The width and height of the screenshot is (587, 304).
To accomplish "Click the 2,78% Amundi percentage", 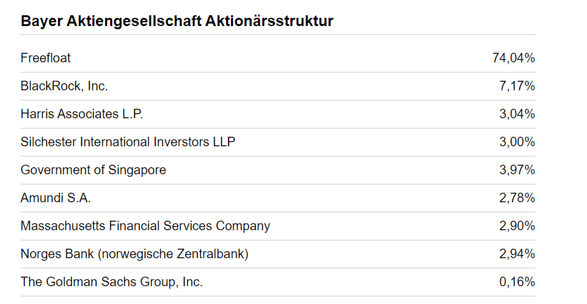I will [x=517, y=198].
